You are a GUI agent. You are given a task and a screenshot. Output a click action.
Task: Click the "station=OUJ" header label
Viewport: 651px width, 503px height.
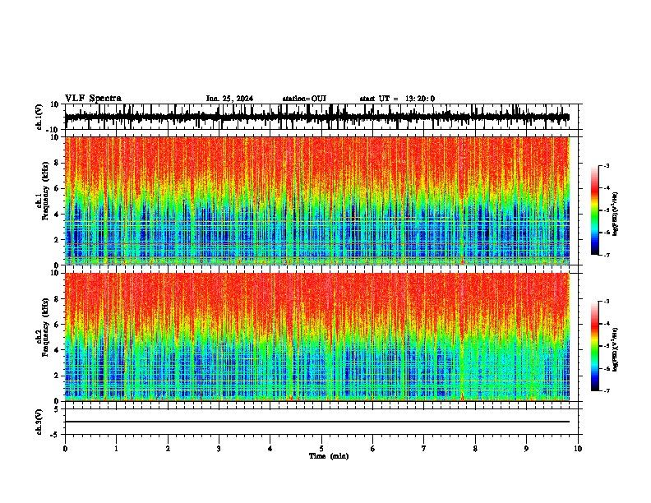click(x=304, y=99)
